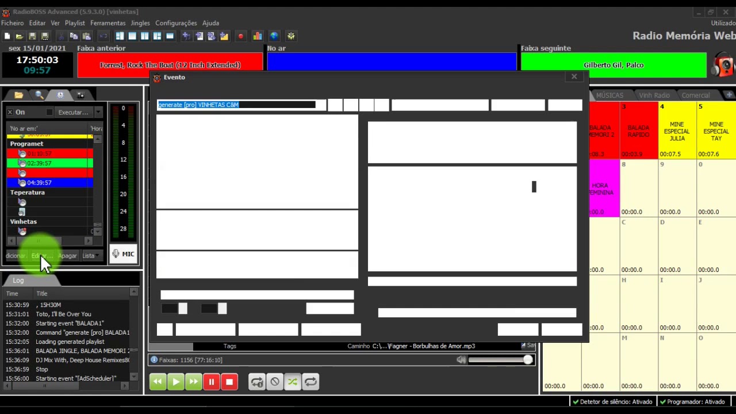Open the Configurações menu

176,23
